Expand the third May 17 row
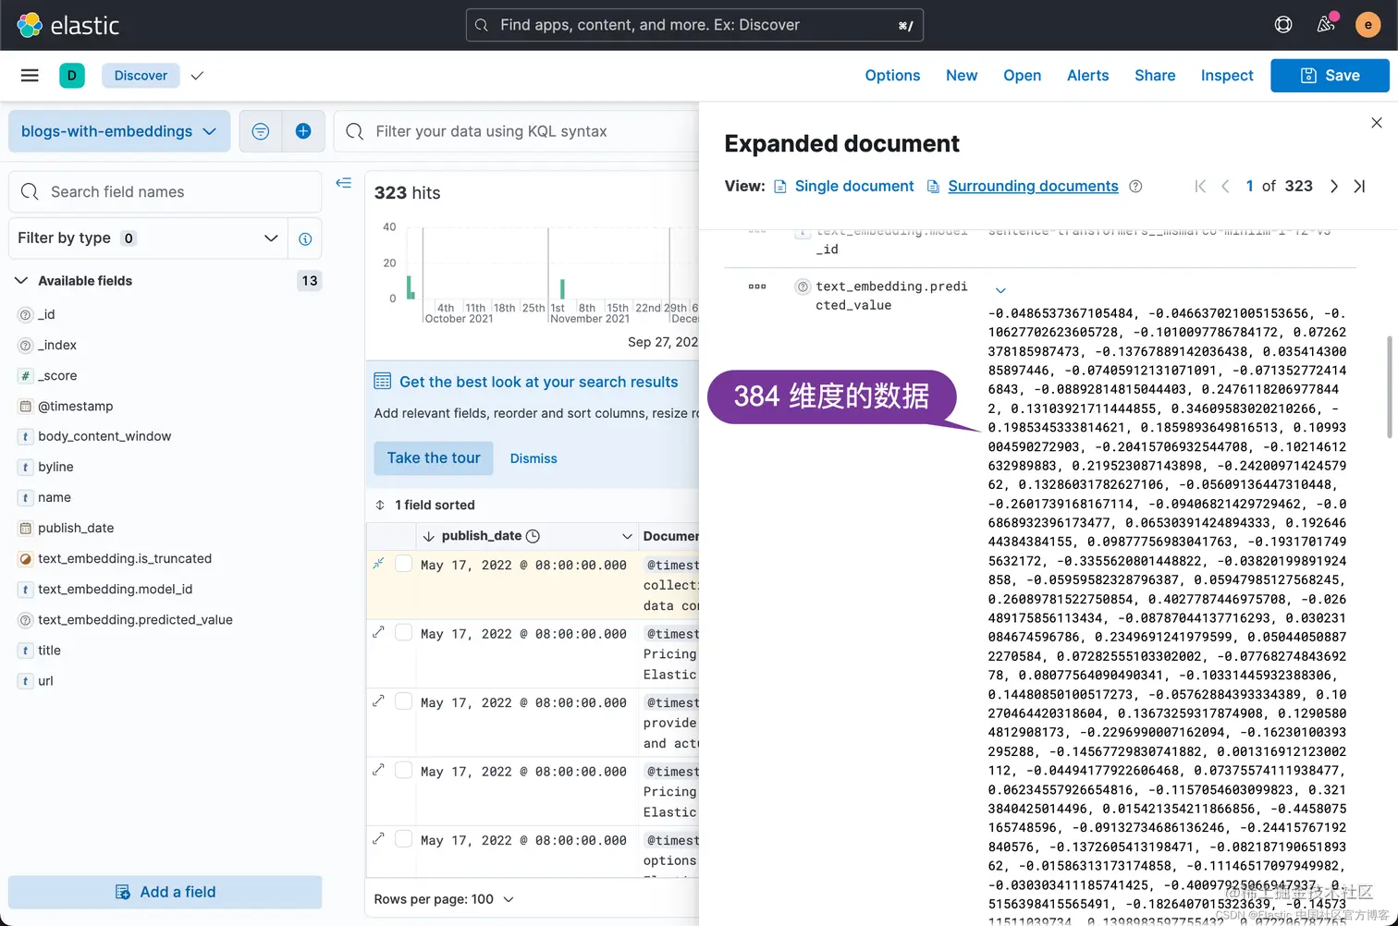Image resolution: width=1398 pixels, height=926 pixels. [x=378, y=701]
